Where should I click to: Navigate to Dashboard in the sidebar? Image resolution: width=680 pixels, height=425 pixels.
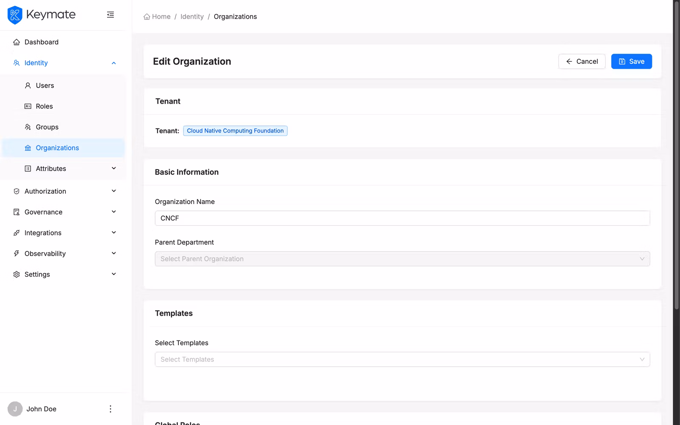(41, 42)
